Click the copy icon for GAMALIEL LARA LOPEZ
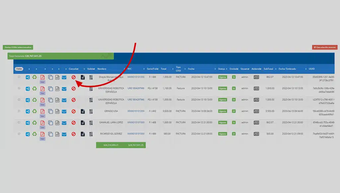This screenshot has width=340, height=193. coord(50,123)
